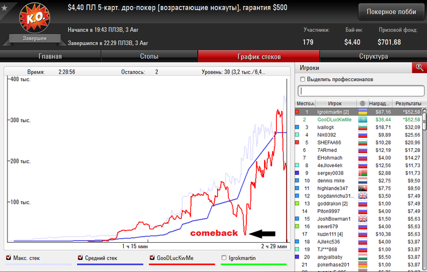The height and width of the screenshot is (272, 427).
Task: Click the 179 participants count
Action: point(308,42)
